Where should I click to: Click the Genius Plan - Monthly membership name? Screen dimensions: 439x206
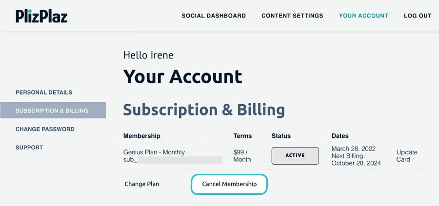154,152
